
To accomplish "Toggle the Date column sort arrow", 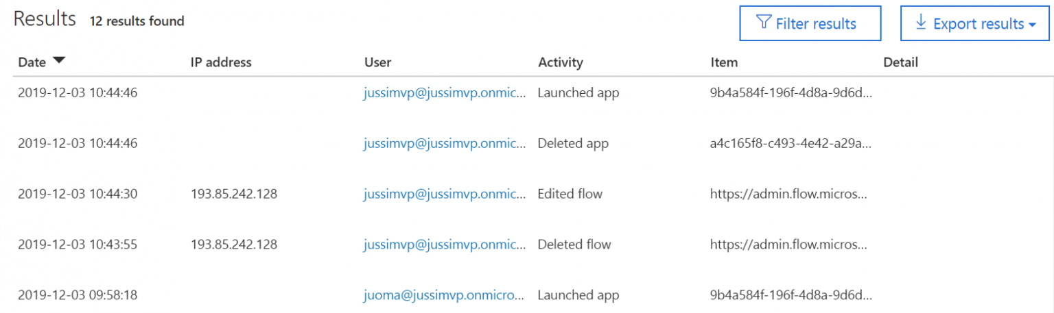I will click(59, 61).
